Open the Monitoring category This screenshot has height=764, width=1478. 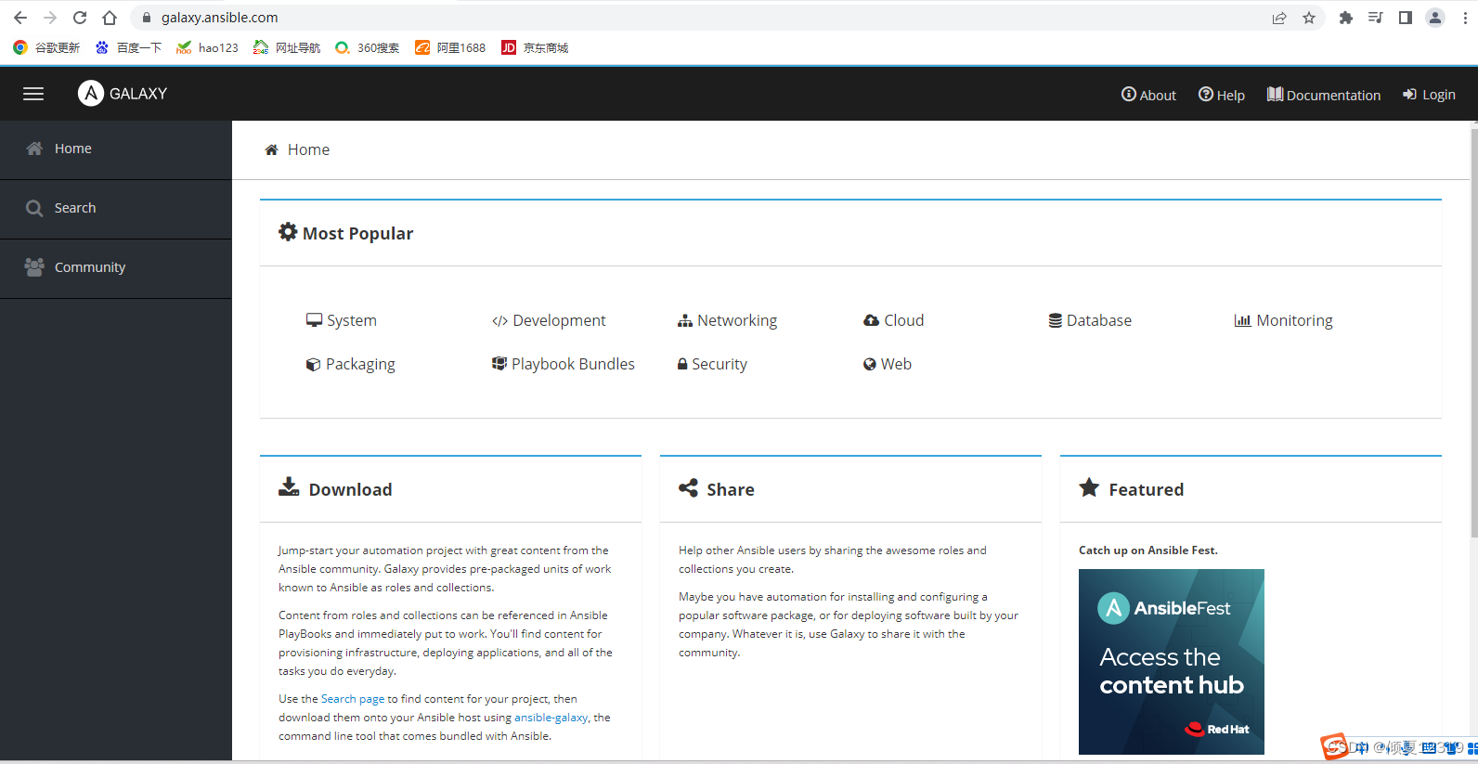pos(1284,320)
